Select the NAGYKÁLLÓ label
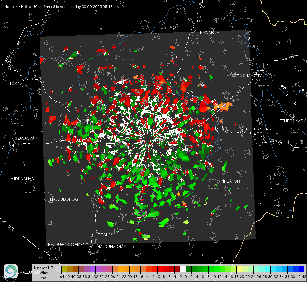Screen dimensions: 307x282 coord(149,165)
